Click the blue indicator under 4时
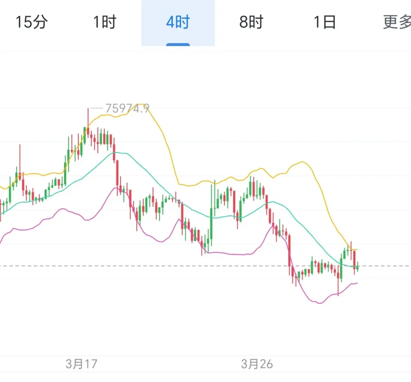This screenshot has width=411, height=382. click(x=178, y=44)
